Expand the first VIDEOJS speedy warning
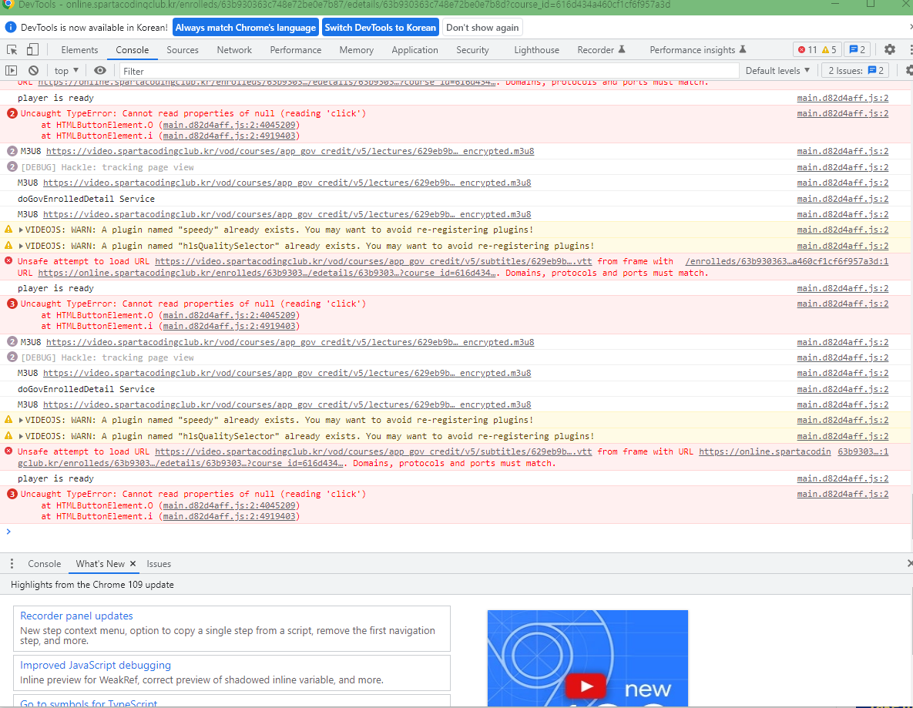Screen dimensions: 913x708 click(x=21, y=230)
